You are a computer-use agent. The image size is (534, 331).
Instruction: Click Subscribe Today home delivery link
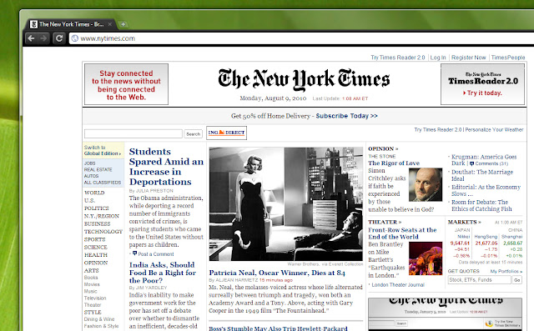[x=347, y=116]
